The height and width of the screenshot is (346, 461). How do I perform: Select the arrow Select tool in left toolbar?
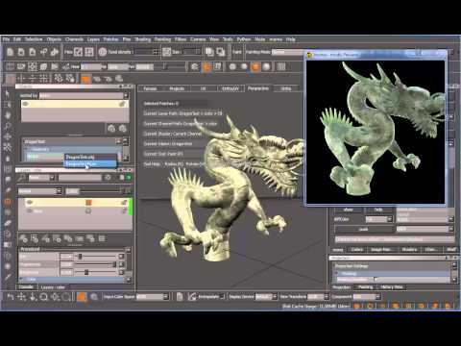click(x=8, y=93)
